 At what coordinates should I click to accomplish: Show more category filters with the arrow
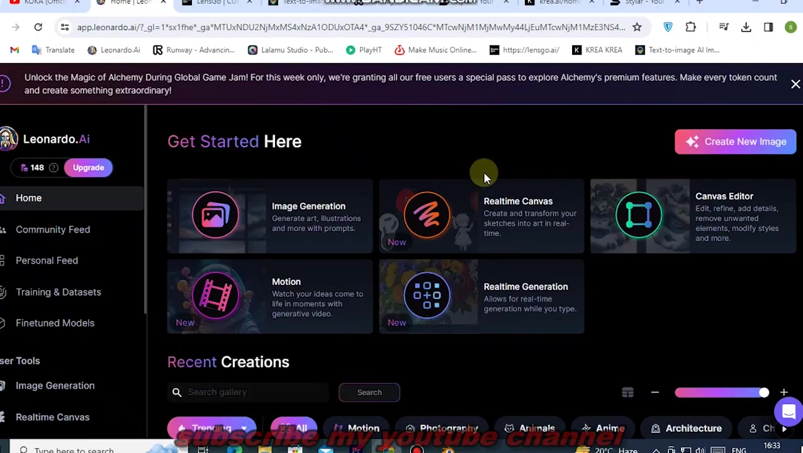point(784,428)
